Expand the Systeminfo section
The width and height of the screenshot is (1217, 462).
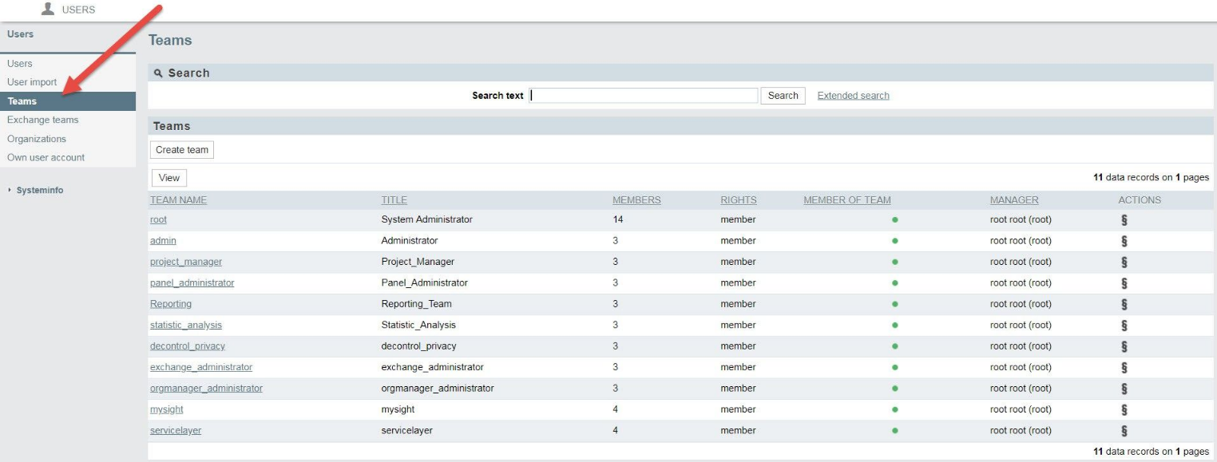point(39,191)
